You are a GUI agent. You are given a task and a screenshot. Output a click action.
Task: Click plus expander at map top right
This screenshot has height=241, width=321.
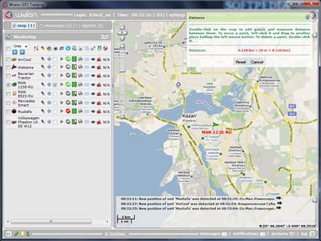pos(314,35)
